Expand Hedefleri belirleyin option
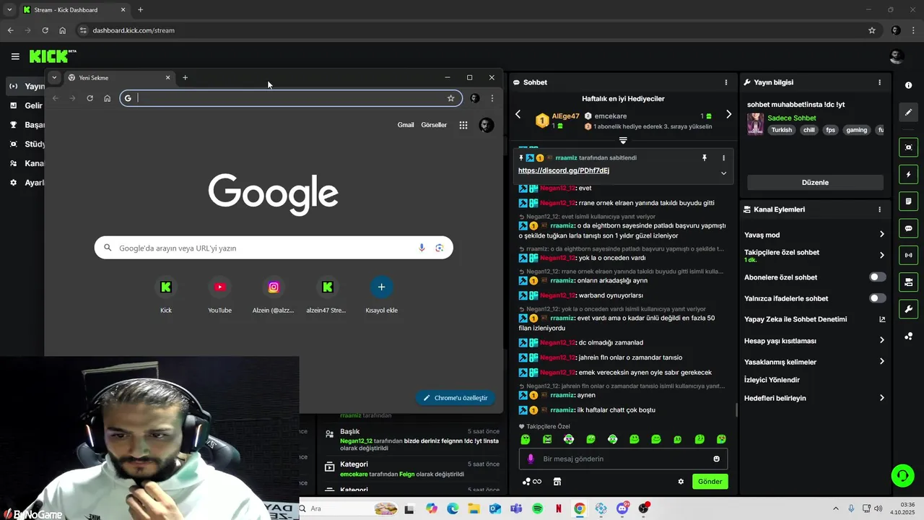Viewport: 924px width, 520px height. coord(815,398)
